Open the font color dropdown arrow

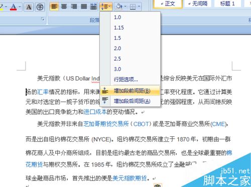(x=20, y=7)
